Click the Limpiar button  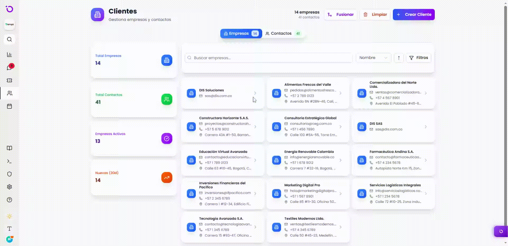(x=375, y=15)
